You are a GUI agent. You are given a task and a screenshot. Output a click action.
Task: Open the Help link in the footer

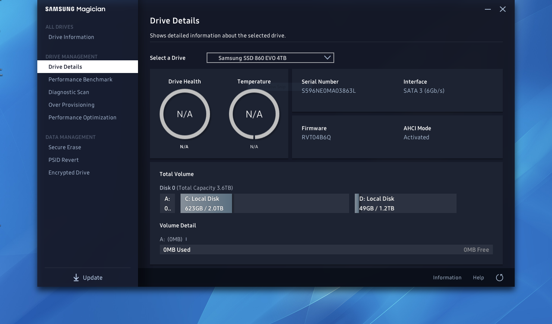click(479, 277)
